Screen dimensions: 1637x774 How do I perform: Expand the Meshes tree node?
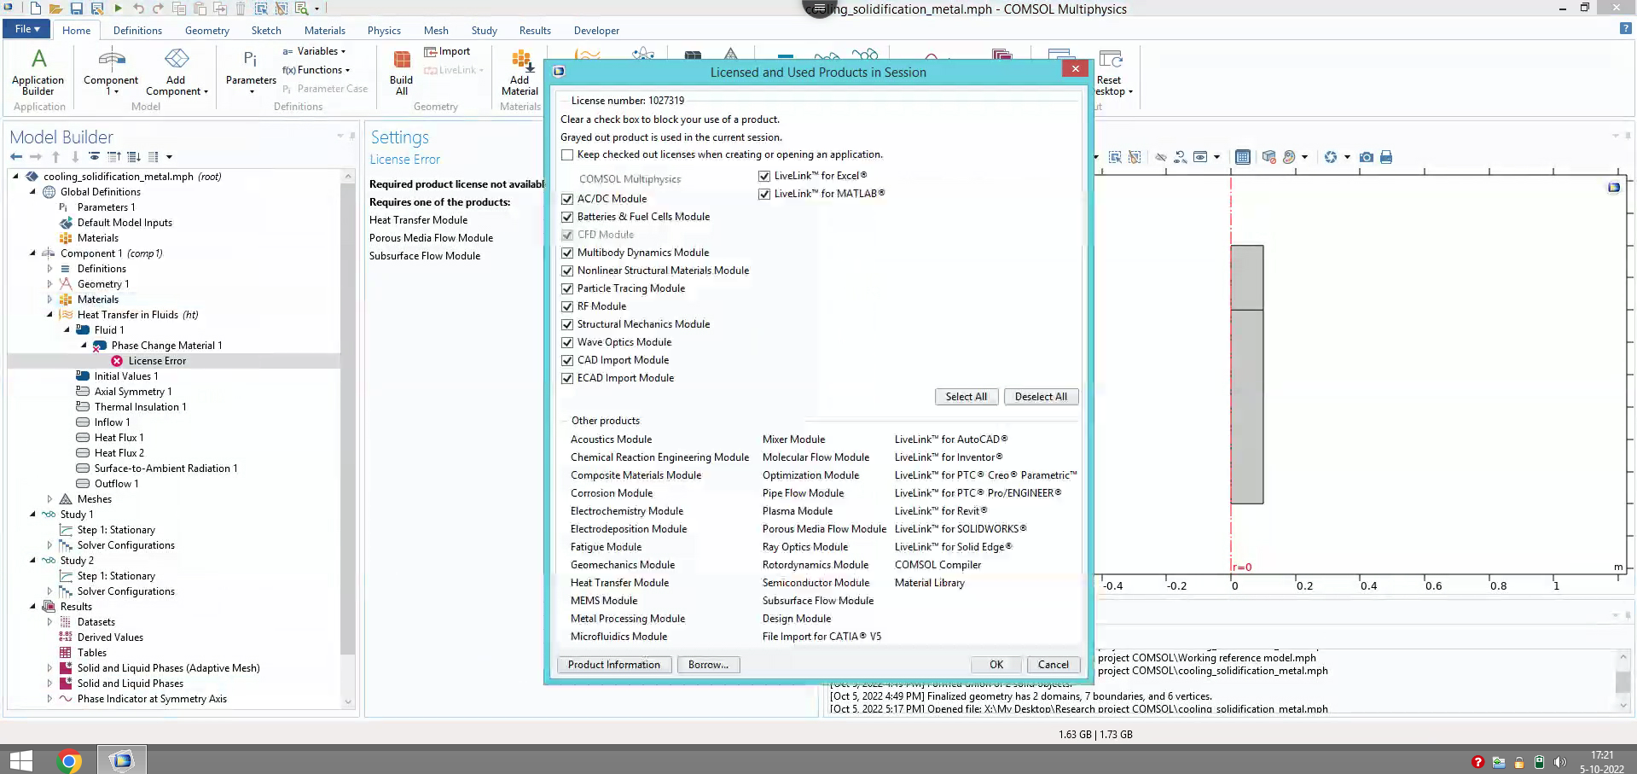(x=49, y=499)
